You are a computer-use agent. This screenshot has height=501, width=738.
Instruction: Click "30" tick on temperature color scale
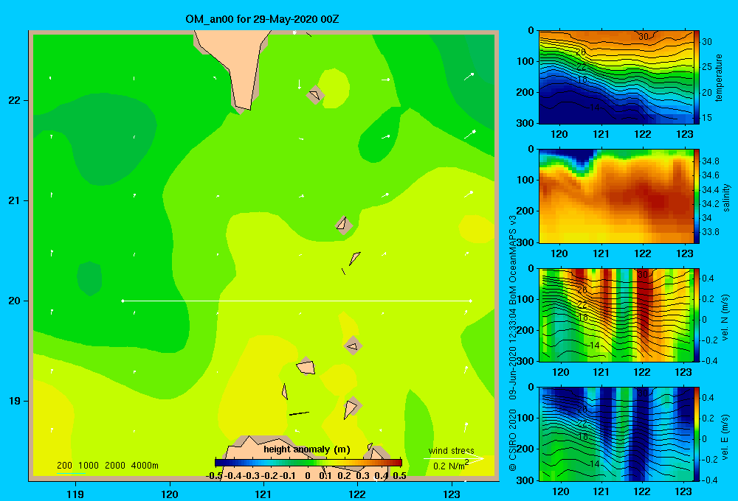click(707, 42)
